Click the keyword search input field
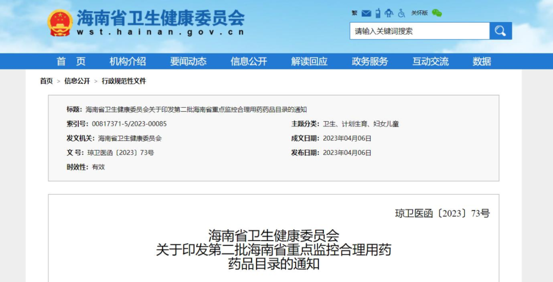Image resolution: width=553 pixels, height=282 pixels. pyautogui.click(x=420, y=31)
